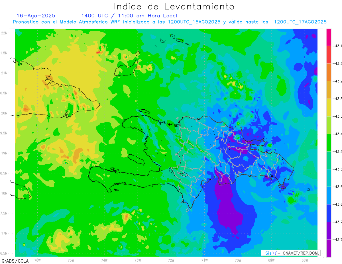The image size is (342, 264).
Task: Click the 'GrADS/COLA' credit label
Action: (x=15, y=261)
